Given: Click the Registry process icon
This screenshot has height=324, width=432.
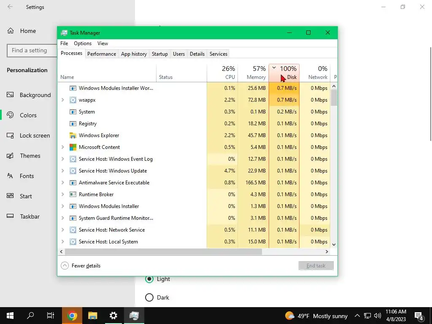Looking at the screenshot, I should coord(73,124).
